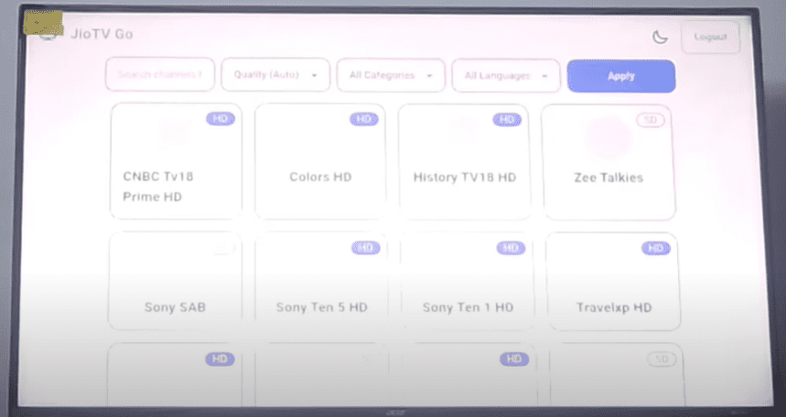This screenshot has height=417, width=786.
Task: Open the Sony SAB channel card
Action: pos(175,281)
